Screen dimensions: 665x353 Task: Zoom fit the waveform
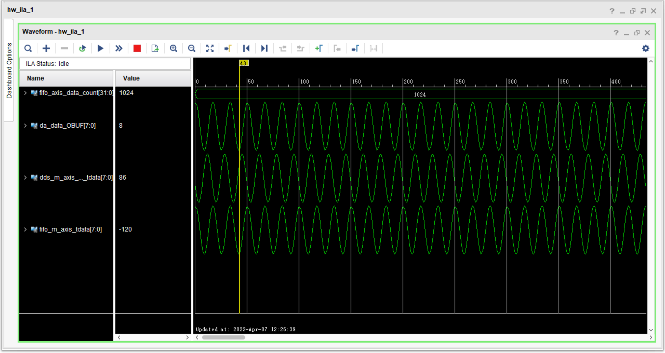click(x=210, y=48)
